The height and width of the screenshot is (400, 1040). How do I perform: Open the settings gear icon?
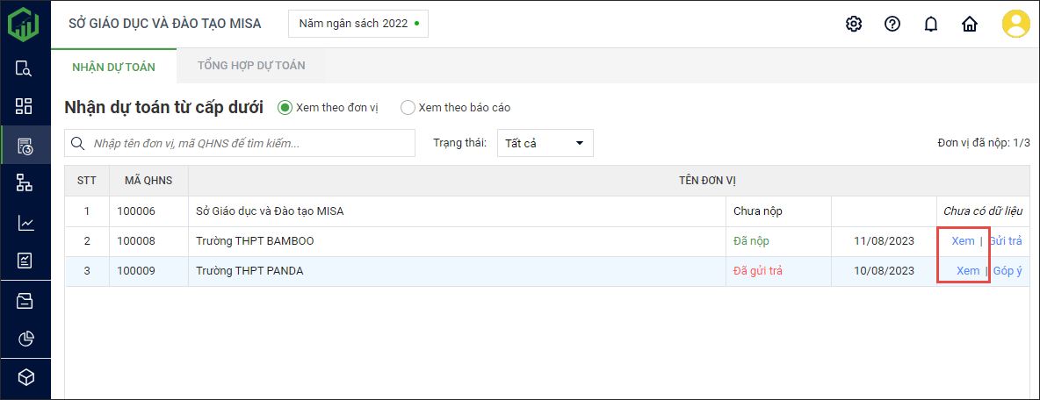(853, 24)
